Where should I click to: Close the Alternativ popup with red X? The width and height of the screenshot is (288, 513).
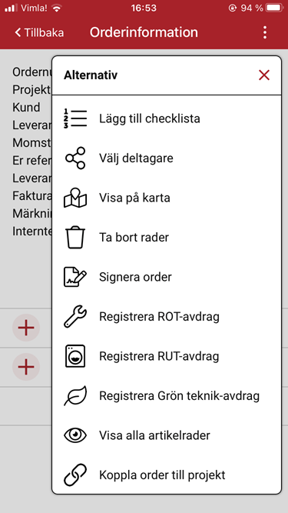pyautogui.click(x=264, y=75)
